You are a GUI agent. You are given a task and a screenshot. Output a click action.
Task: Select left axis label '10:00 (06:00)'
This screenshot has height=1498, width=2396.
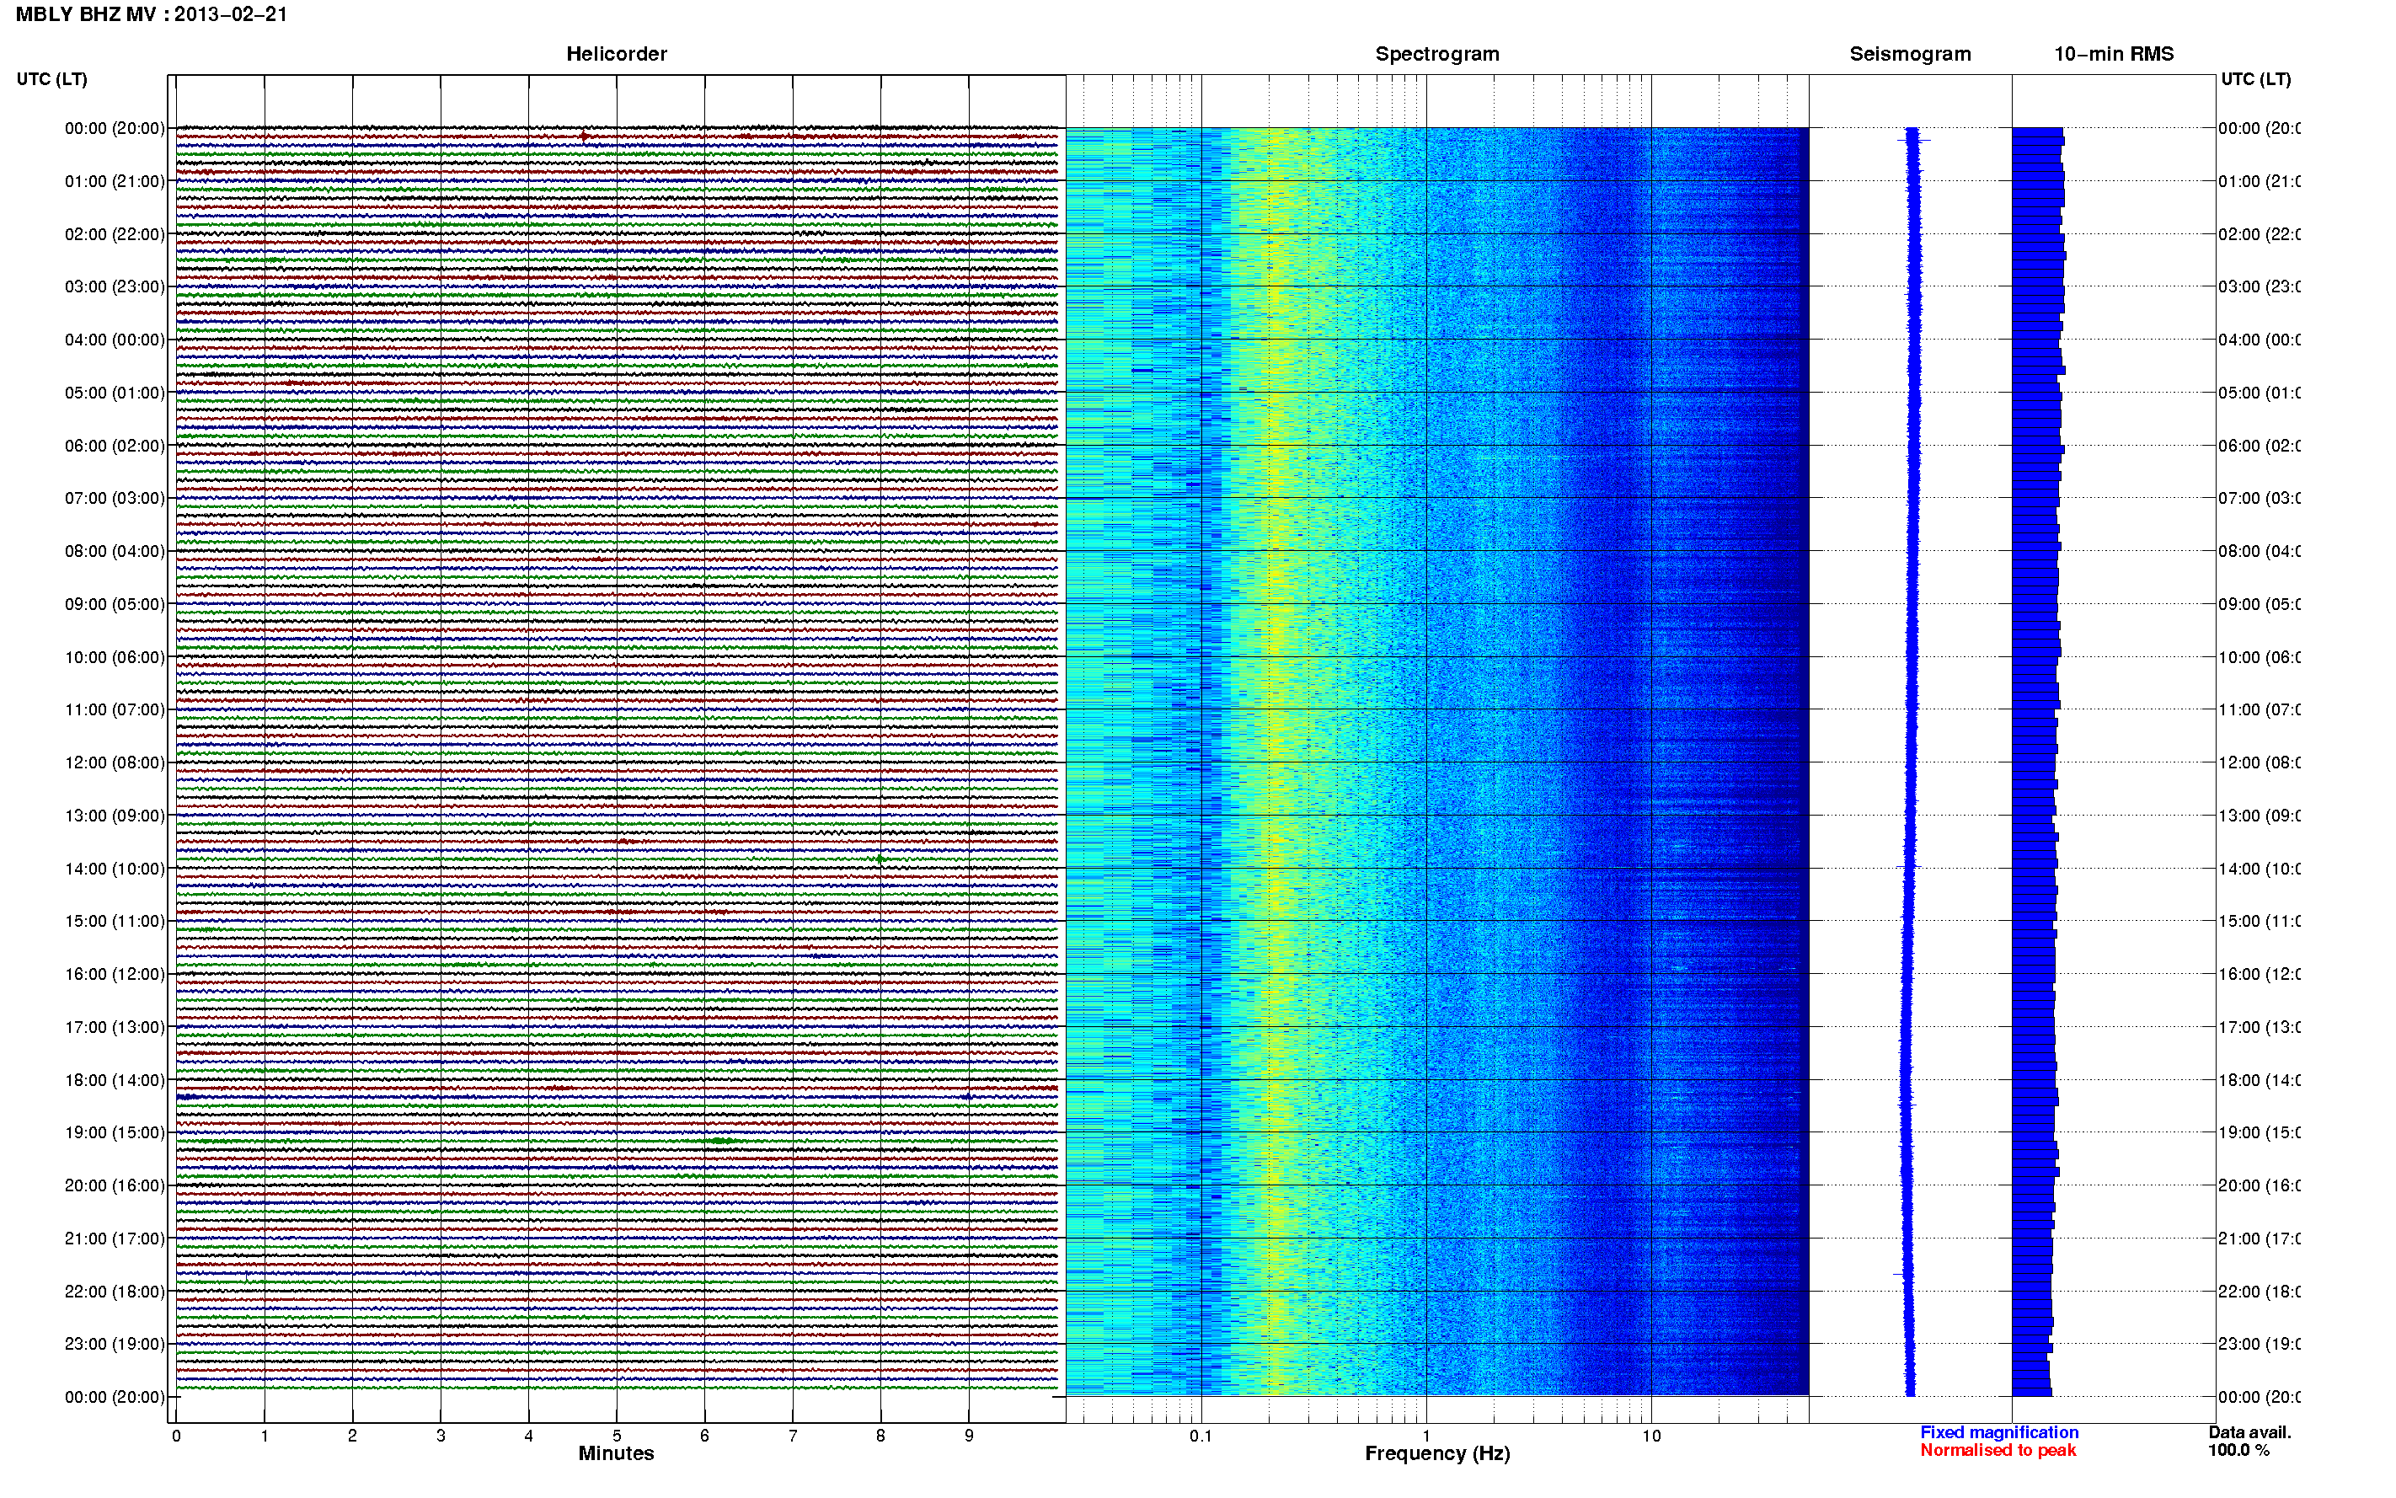coord(115,657)
